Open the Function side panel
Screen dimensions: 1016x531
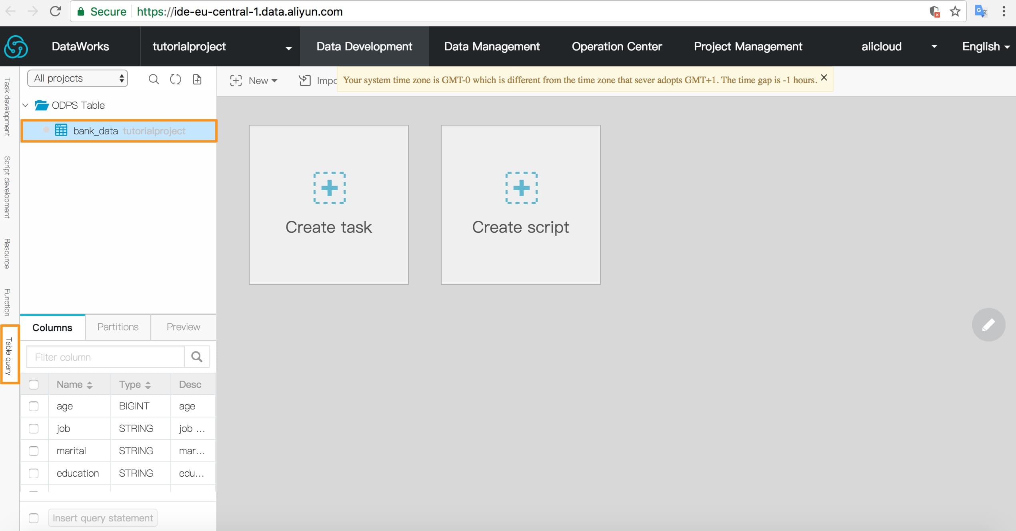(7, 302)
